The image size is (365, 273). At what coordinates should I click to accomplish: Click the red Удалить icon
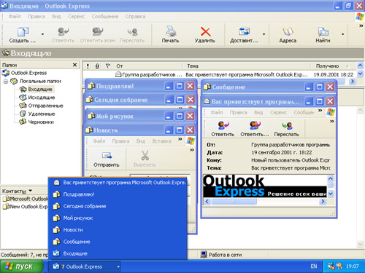(x=205, y=31)
